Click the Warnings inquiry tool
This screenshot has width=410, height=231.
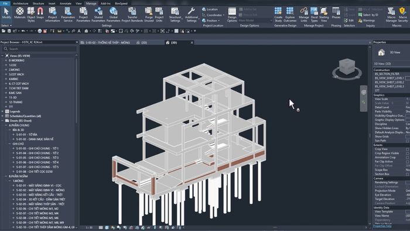[x=367, y=21]
